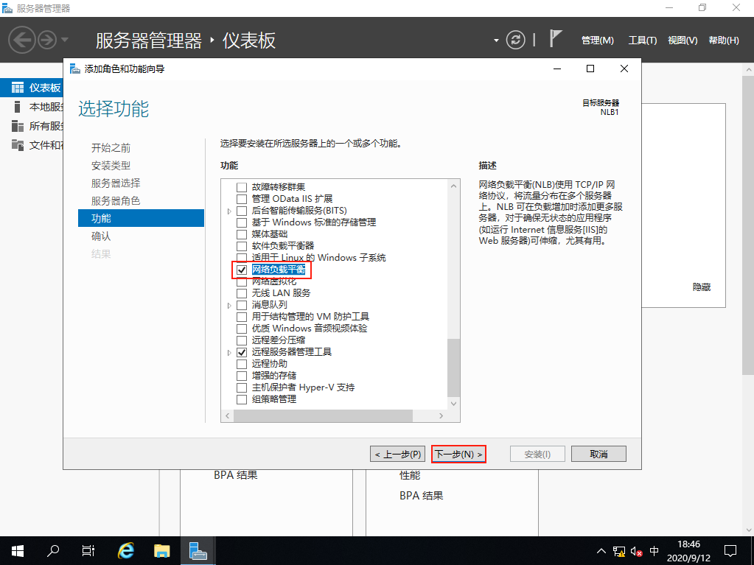Go to the 安装类型 wizard step

click(x=111, y=166)
